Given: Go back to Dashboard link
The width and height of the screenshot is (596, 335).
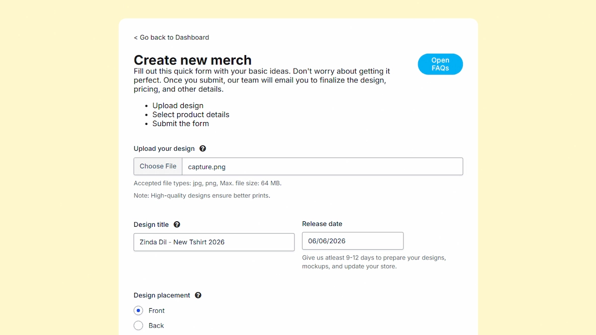Looking at the screenshot, I should click(x=171, y=37).
